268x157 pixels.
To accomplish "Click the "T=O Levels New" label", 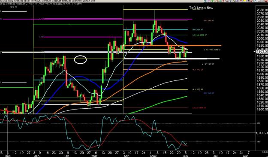I will [x=201, y=8].
